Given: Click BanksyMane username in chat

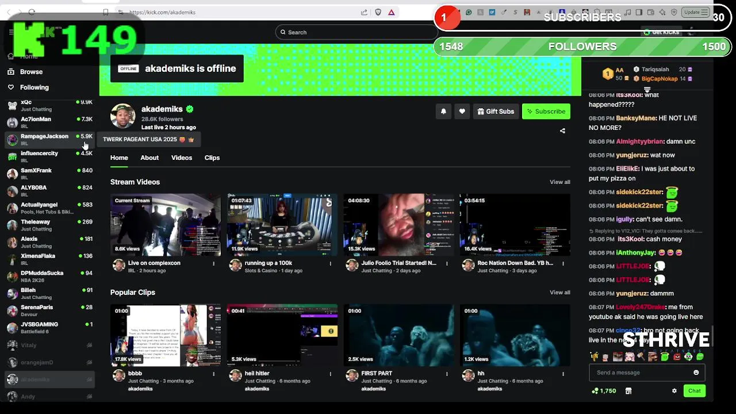Looking at the screenshot, I should pos(636,118).
